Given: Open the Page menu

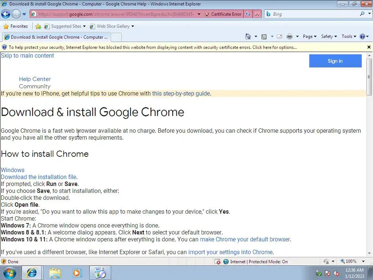Looking at the screenshot, I should 310,36.
